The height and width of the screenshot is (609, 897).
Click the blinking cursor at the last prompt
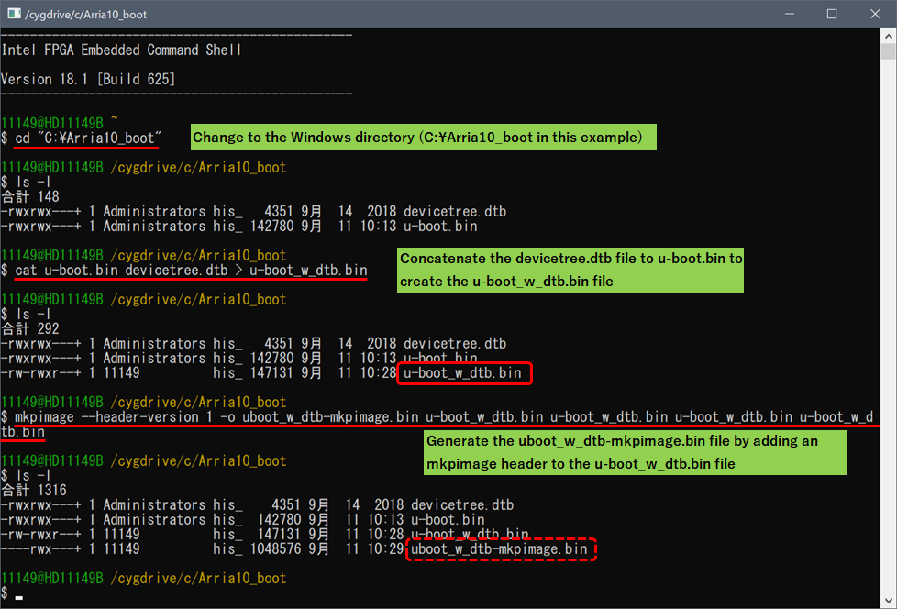click(x=17, y=600)
